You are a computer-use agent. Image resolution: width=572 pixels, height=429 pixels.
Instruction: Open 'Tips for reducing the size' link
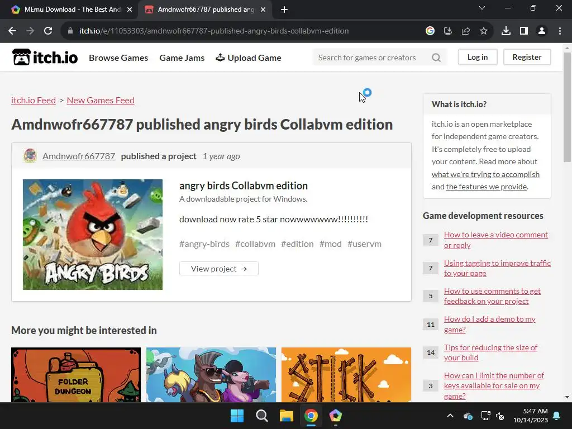(490, 352)
